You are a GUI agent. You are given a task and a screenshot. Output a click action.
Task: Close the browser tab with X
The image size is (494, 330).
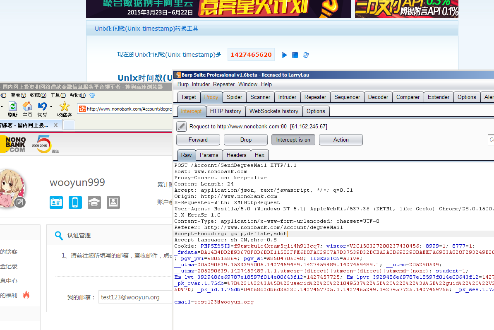tap(56, 125)
